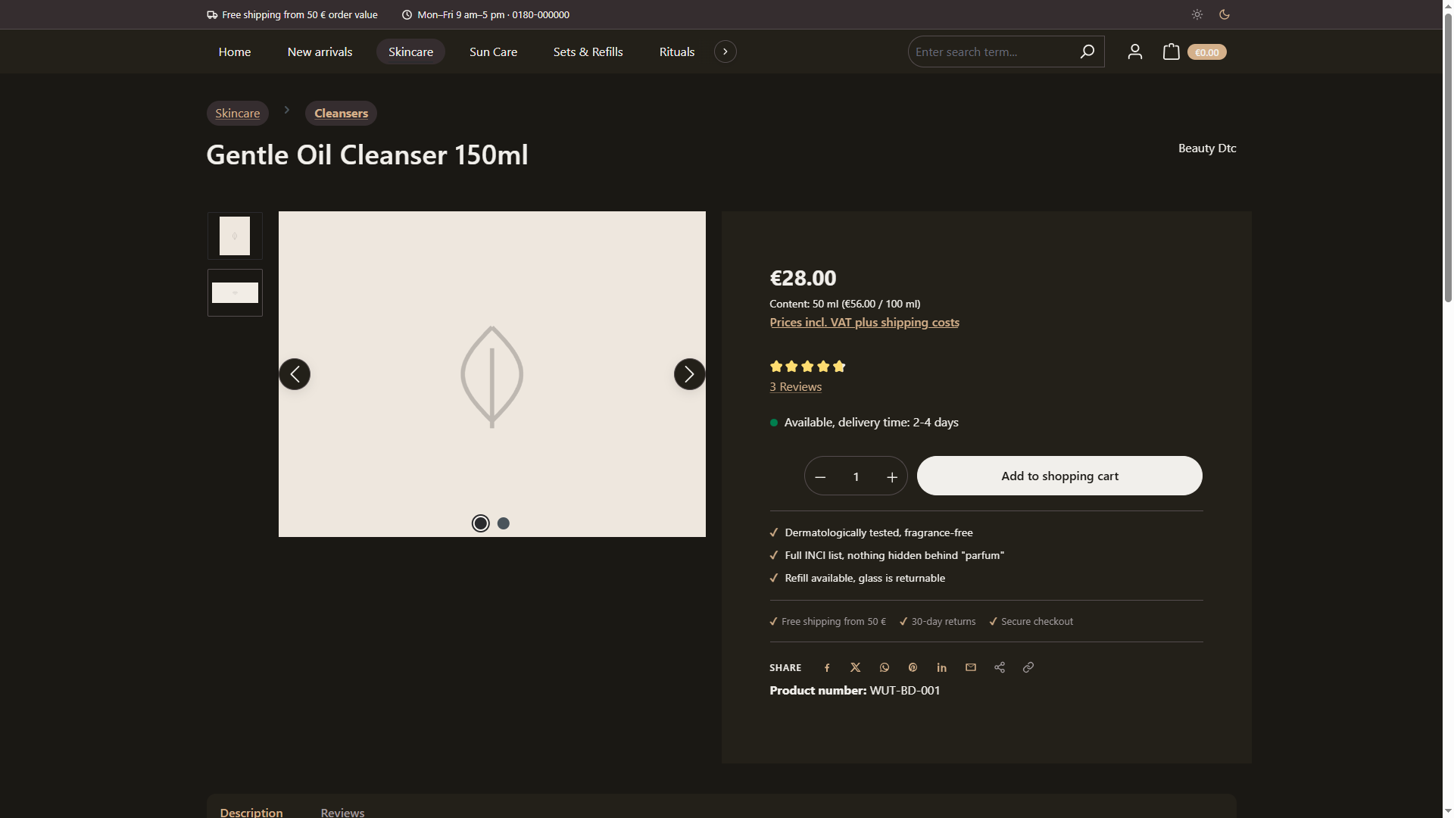Increase quantity with plus button
Screen dimensions: 1454x818
(x=892, y=476)
